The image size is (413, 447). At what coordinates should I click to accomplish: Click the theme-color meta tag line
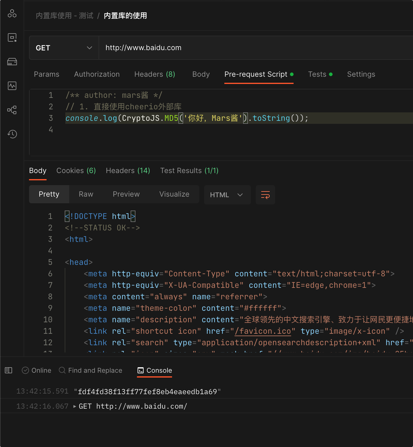(185, 308)
